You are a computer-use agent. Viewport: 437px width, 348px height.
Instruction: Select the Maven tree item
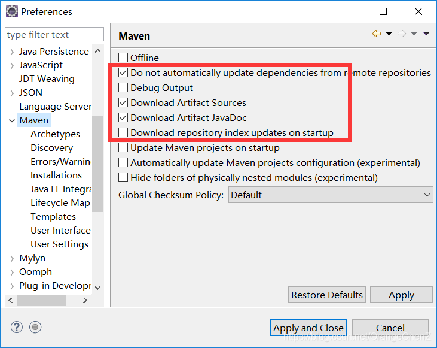[33, 120]
